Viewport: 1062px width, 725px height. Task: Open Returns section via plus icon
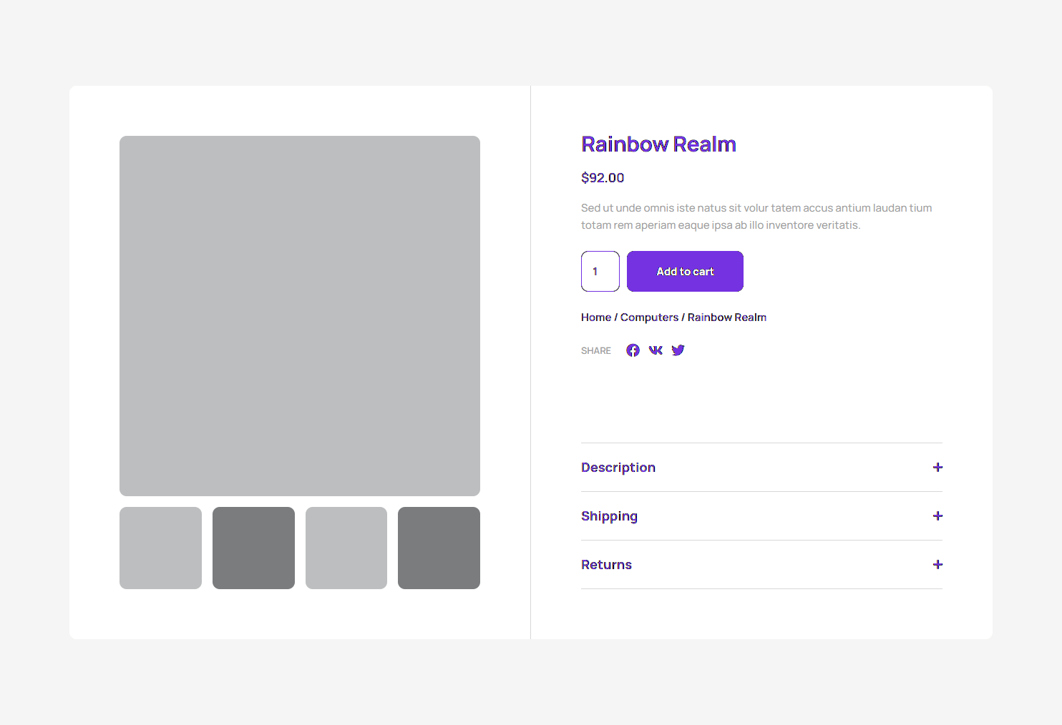tap(937, 565)
